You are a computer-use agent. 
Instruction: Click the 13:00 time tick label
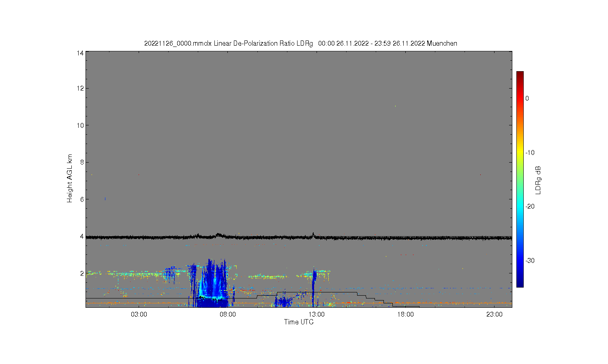[317, 314]
